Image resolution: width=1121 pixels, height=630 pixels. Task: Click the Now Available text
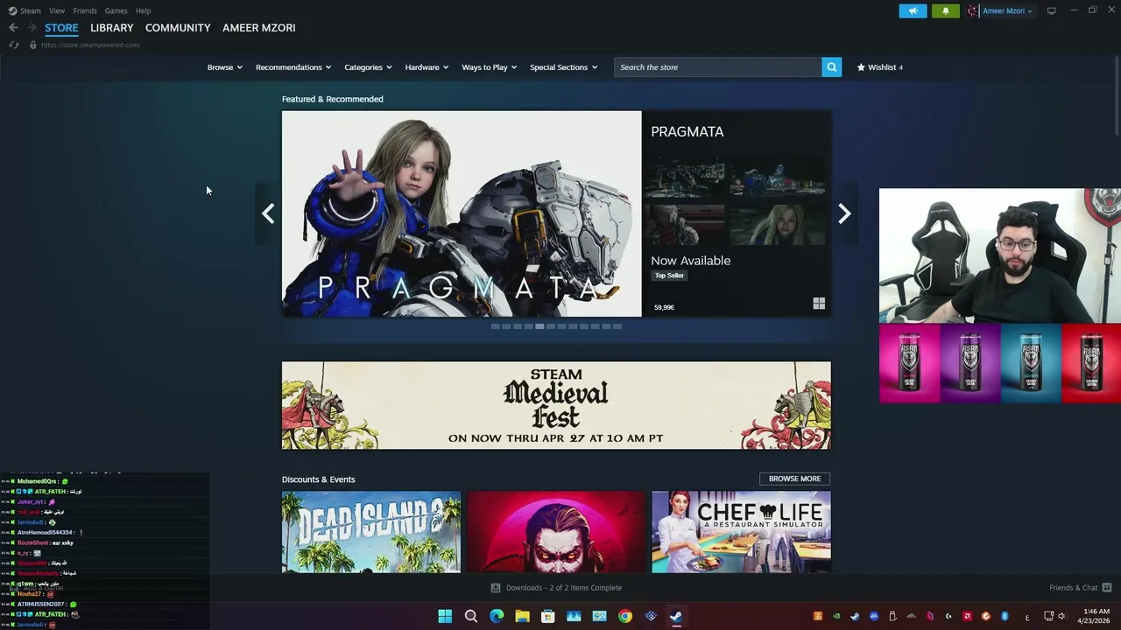pyautogui.click(x=690, y=261)
